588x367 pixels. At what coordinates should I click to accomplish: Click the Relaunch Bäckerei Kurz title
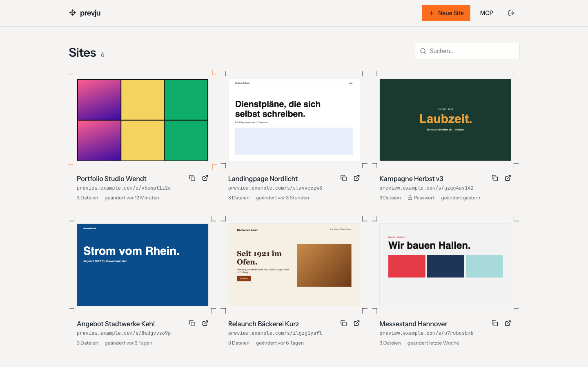[x=263, y=324]
